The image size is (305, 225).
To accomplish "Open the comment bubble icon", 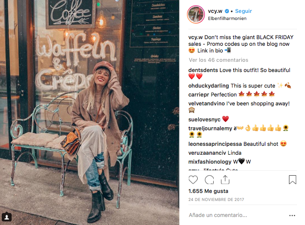I will [209, 180].
